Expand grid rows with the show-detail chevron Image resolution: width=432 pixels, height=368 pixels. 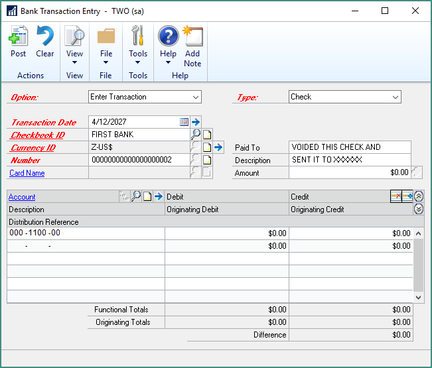click(419, 209)
